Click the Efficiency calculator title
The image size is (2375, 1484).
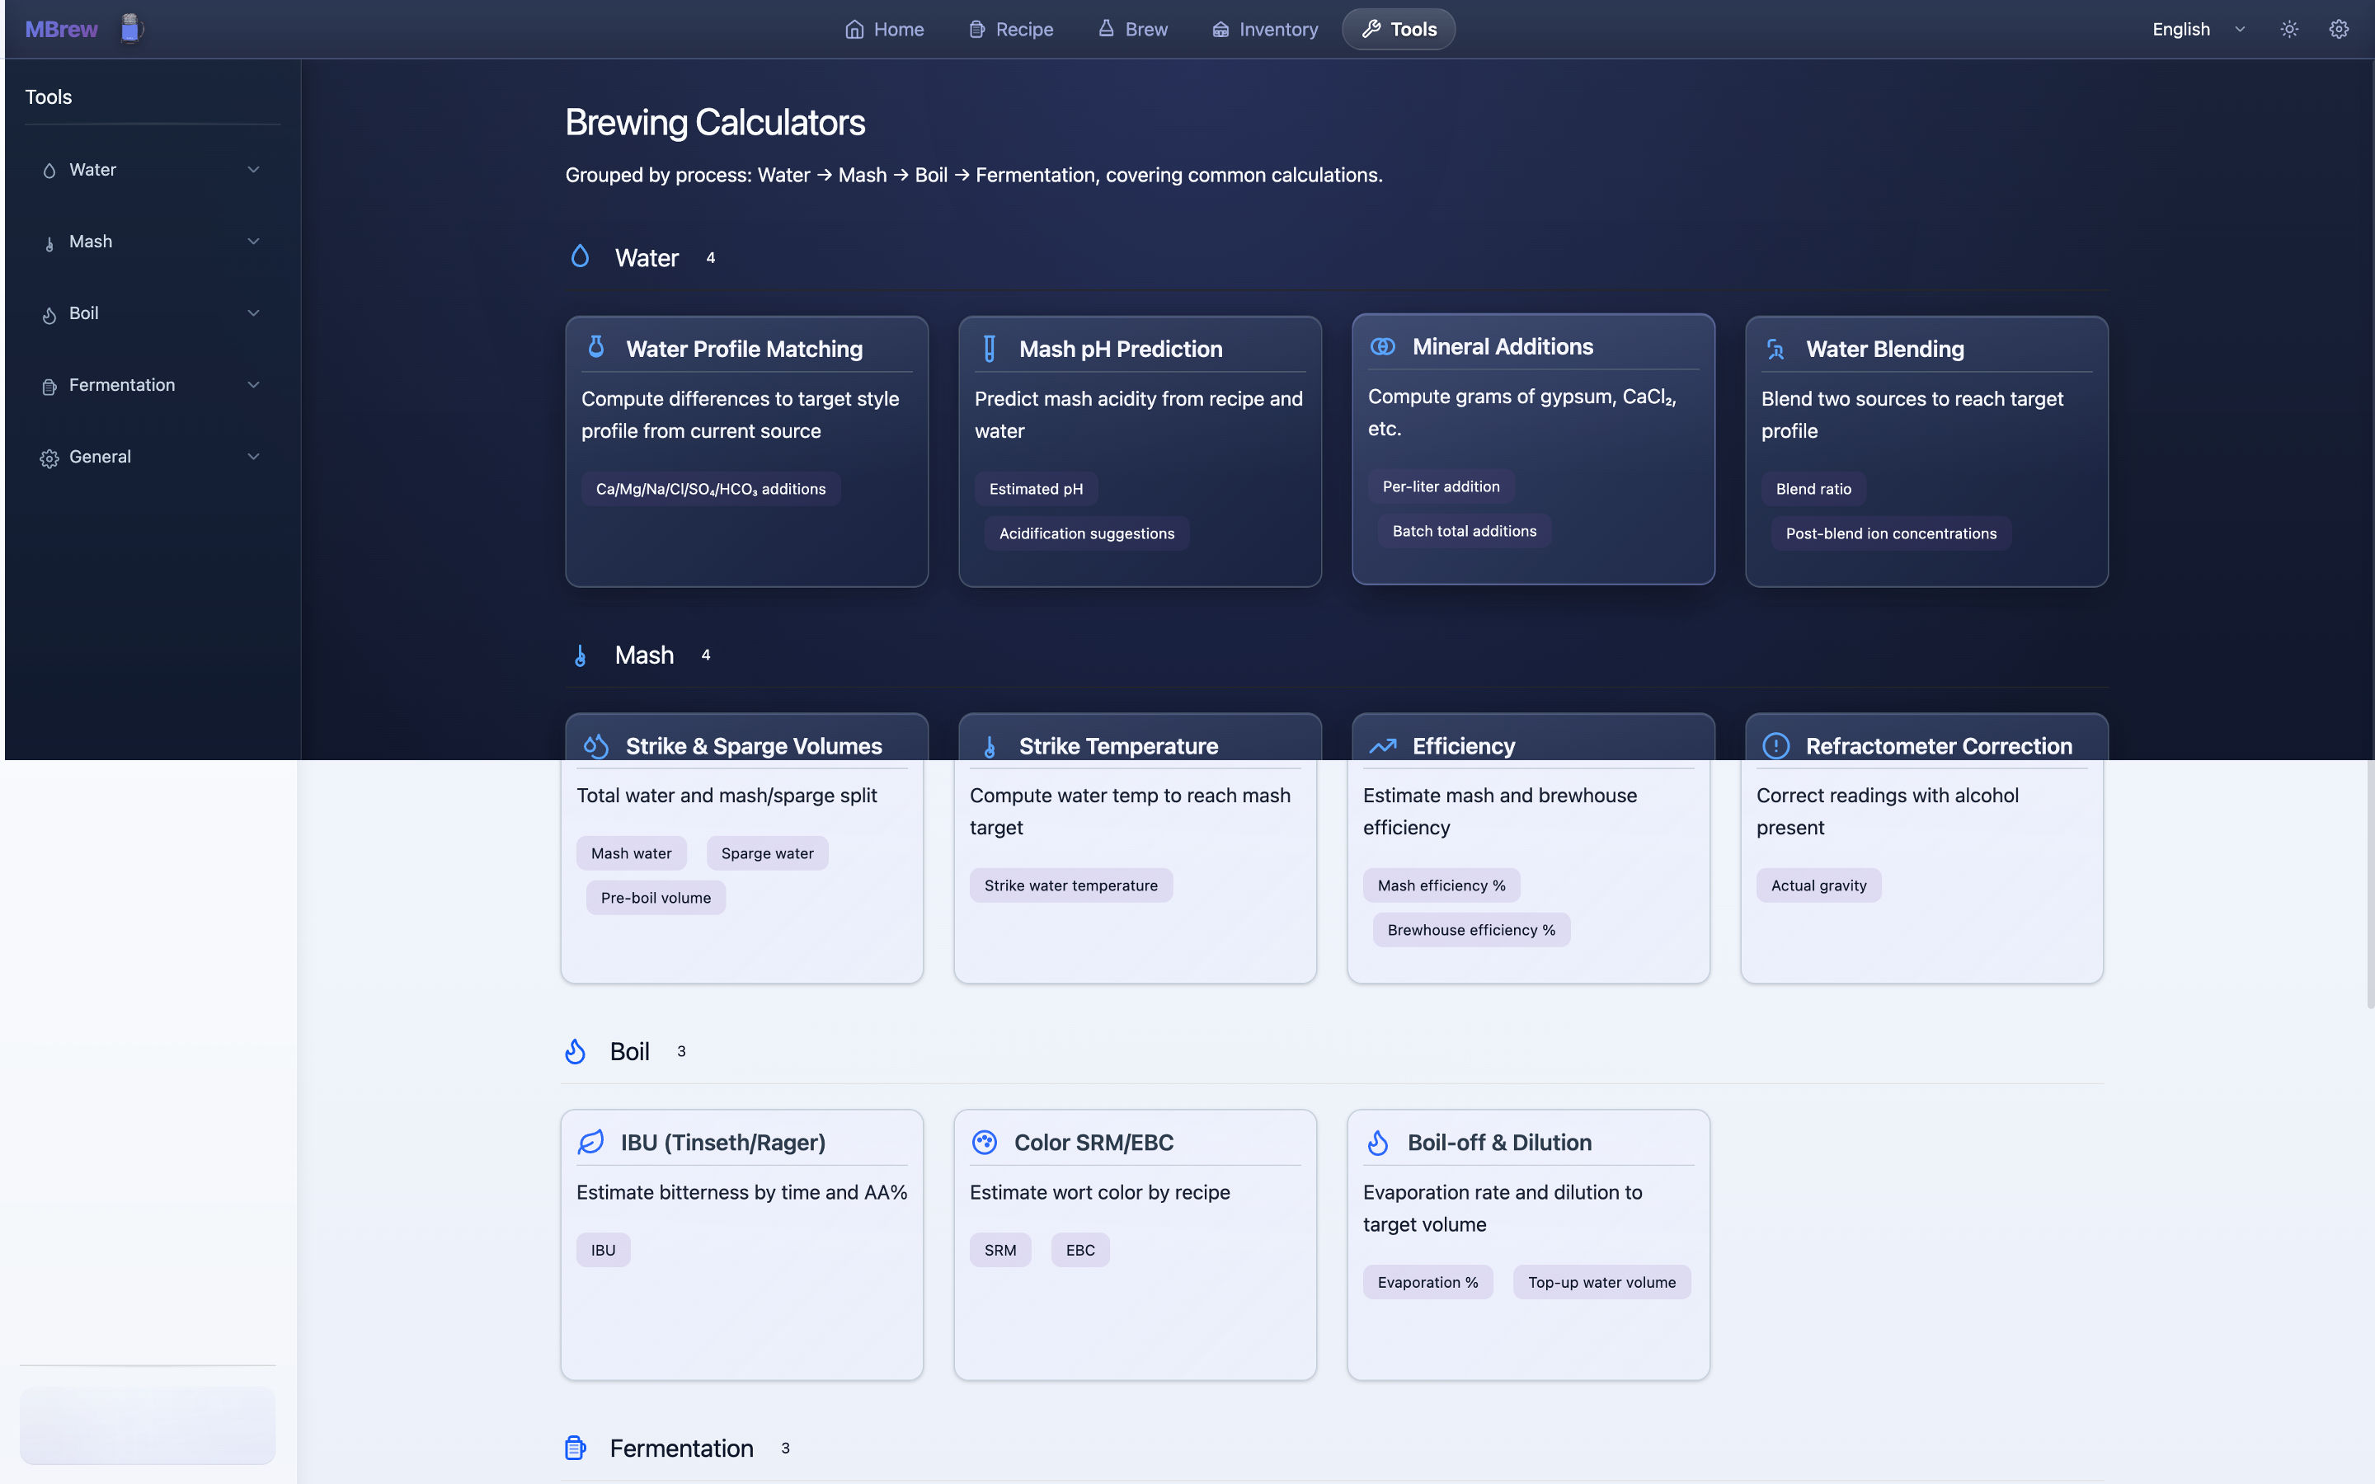pyautogui.click(x=1463, y=746)
